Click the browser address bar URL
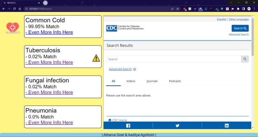Image resolution: width=258 pixels, height=137 pixels. 40,9
